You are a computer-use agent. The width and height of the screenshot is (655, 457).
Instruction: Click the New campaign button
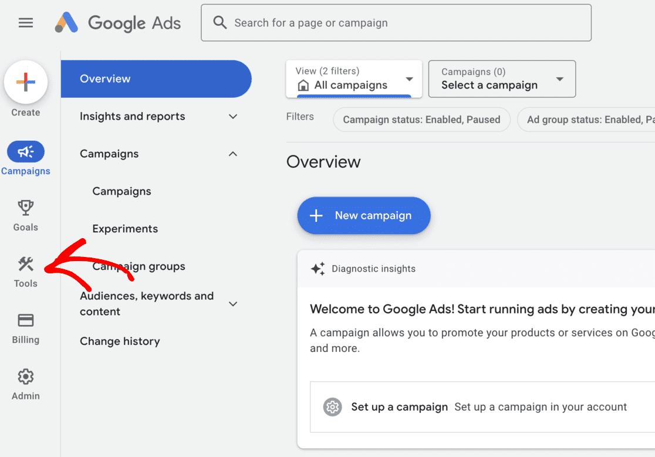click(x=363, y=215)
